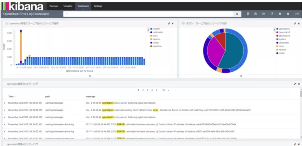Remove the pie chart panel with X icon

(x=299, y=23)
